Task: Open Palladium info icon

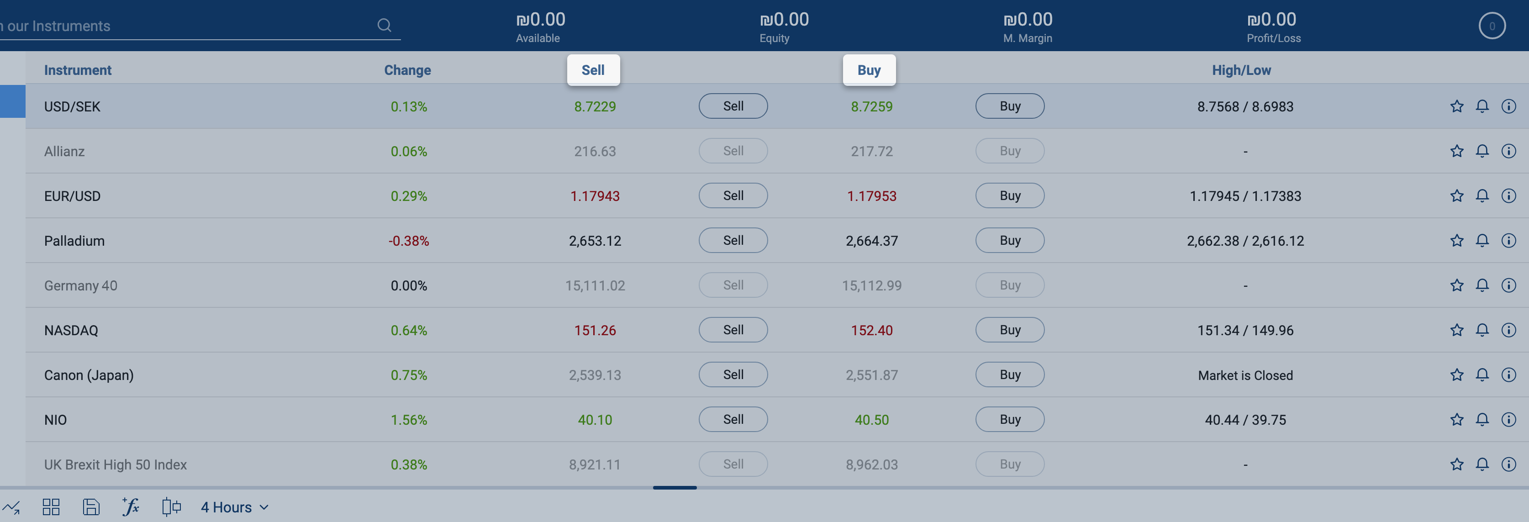Action: click(1508, 241)
